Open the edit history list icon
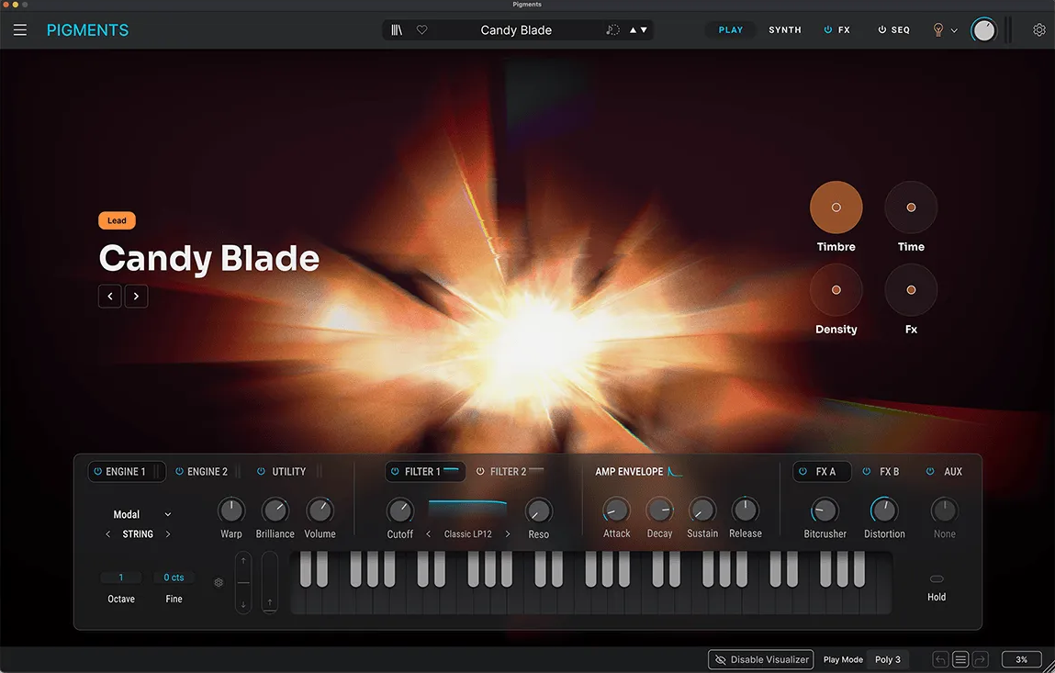Image resolution: width=1055 pixels, height=673 pixels. 960,659
